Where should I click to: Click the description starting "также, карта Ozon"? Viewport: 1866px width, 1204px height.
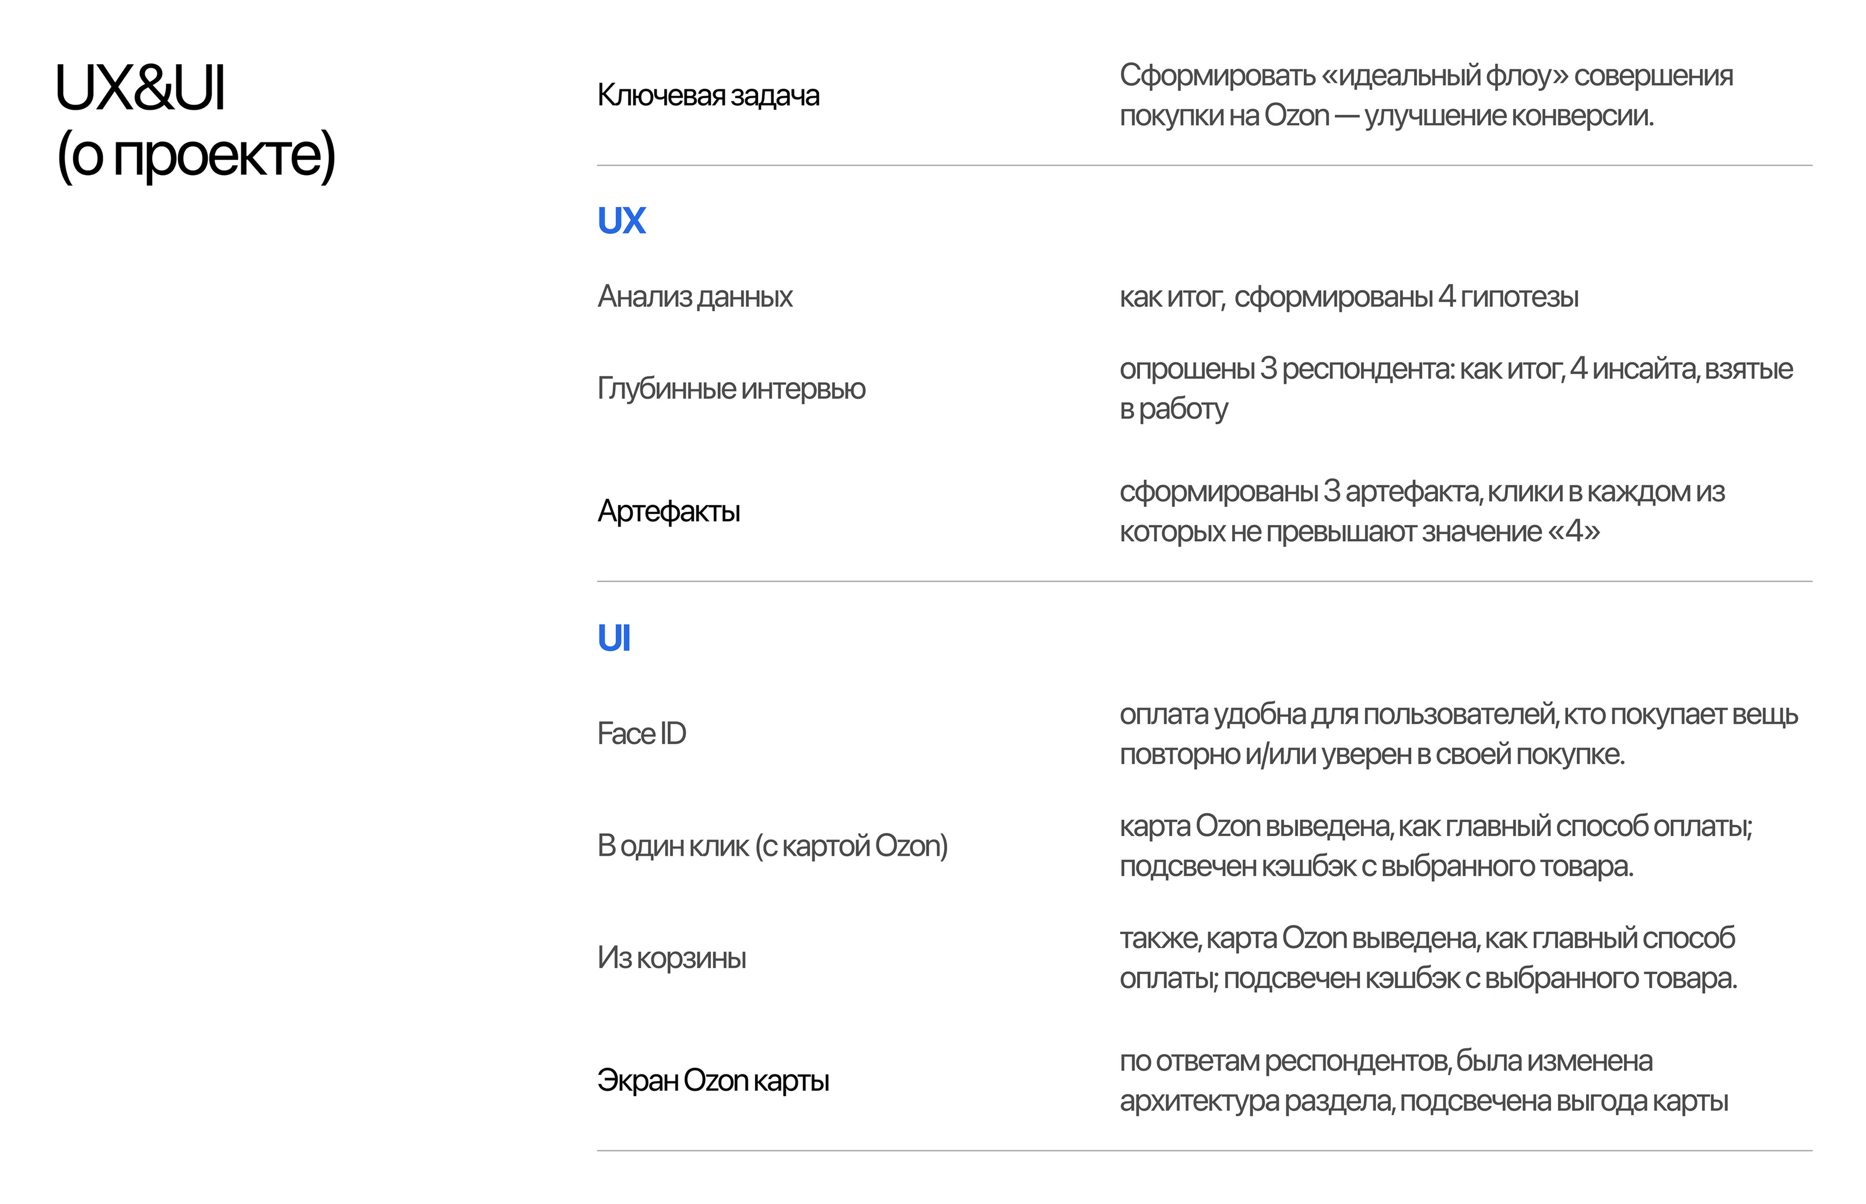pos(1427,958)
